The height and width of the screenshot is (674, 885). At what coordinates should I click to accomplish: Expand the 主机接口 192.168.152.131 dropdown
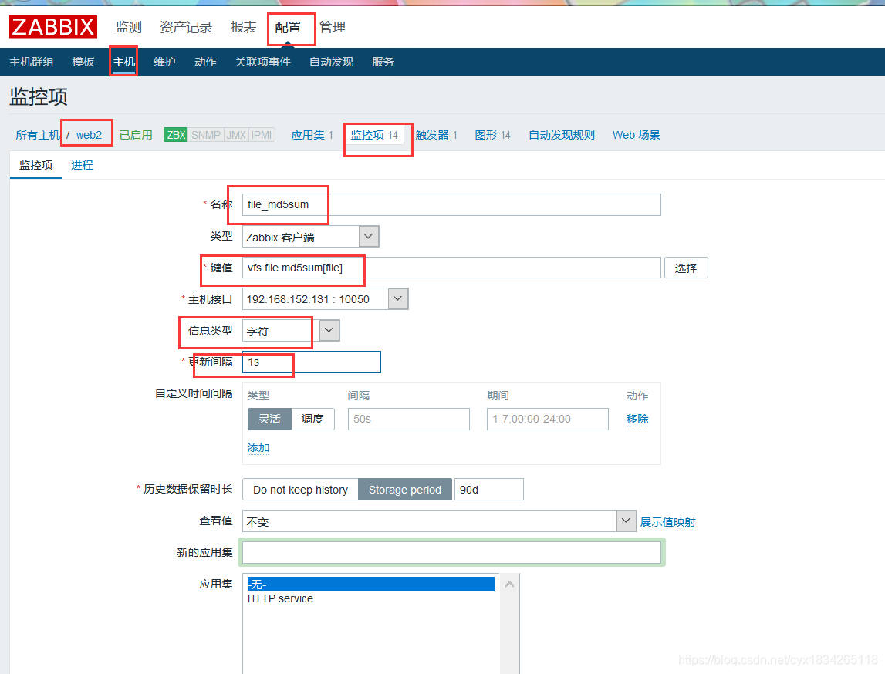click(325, 299)
